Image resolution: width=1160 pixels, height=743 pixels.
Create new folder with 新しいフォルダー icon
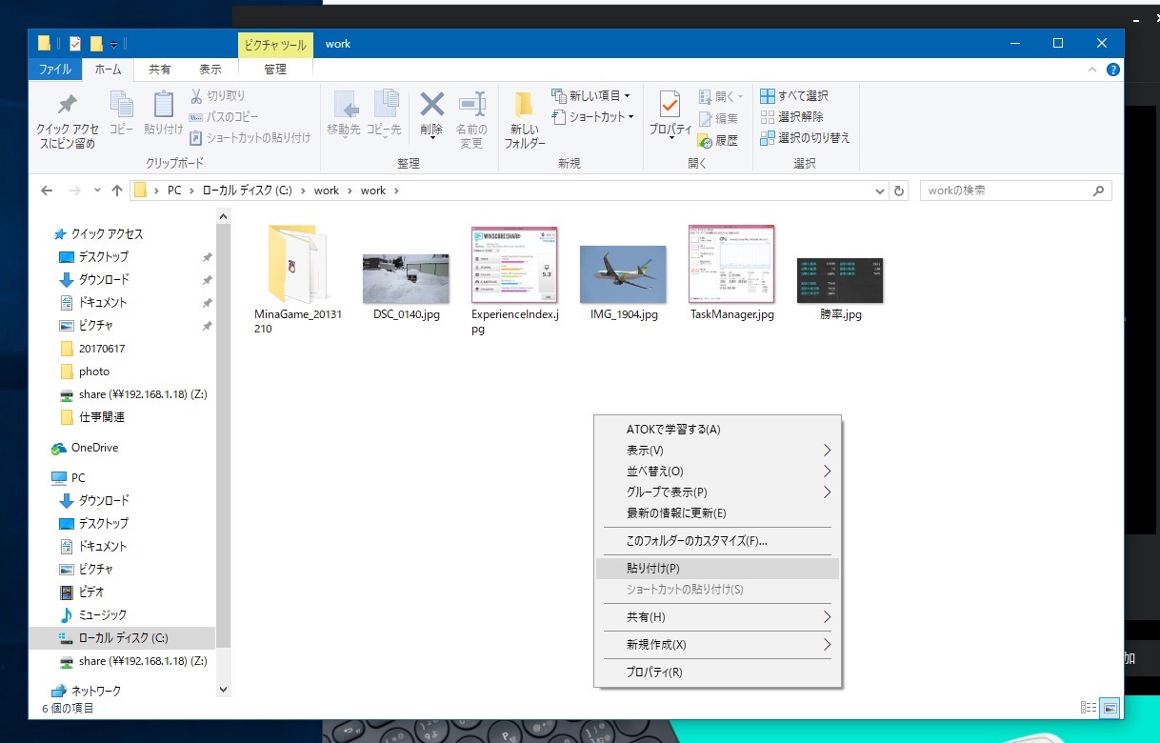click(525, 121)
